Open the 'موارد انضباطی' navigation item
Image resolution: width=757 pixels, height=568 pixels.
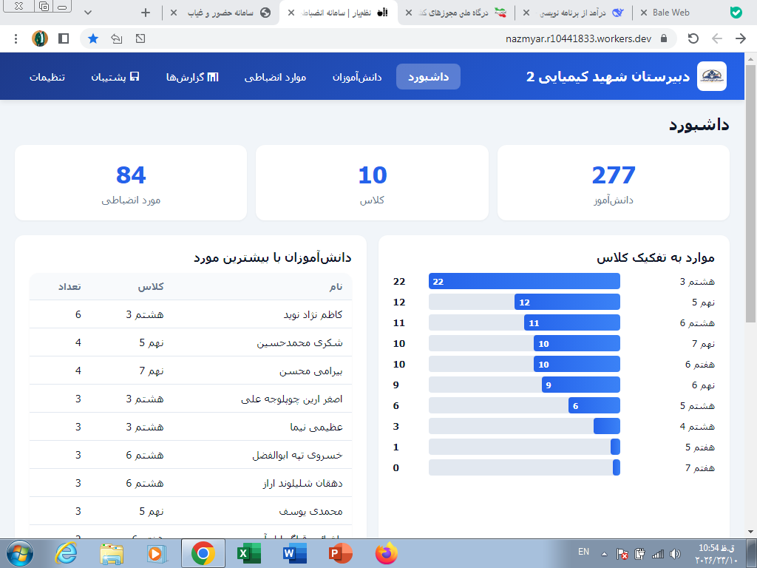point(275,77)
